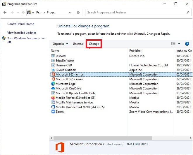Image resolution: width=193 pixels, height=155 pixels.
Task: Click Huawei Technologies Co., Ltd. publisher cell
Action: [x=149, y=65]
